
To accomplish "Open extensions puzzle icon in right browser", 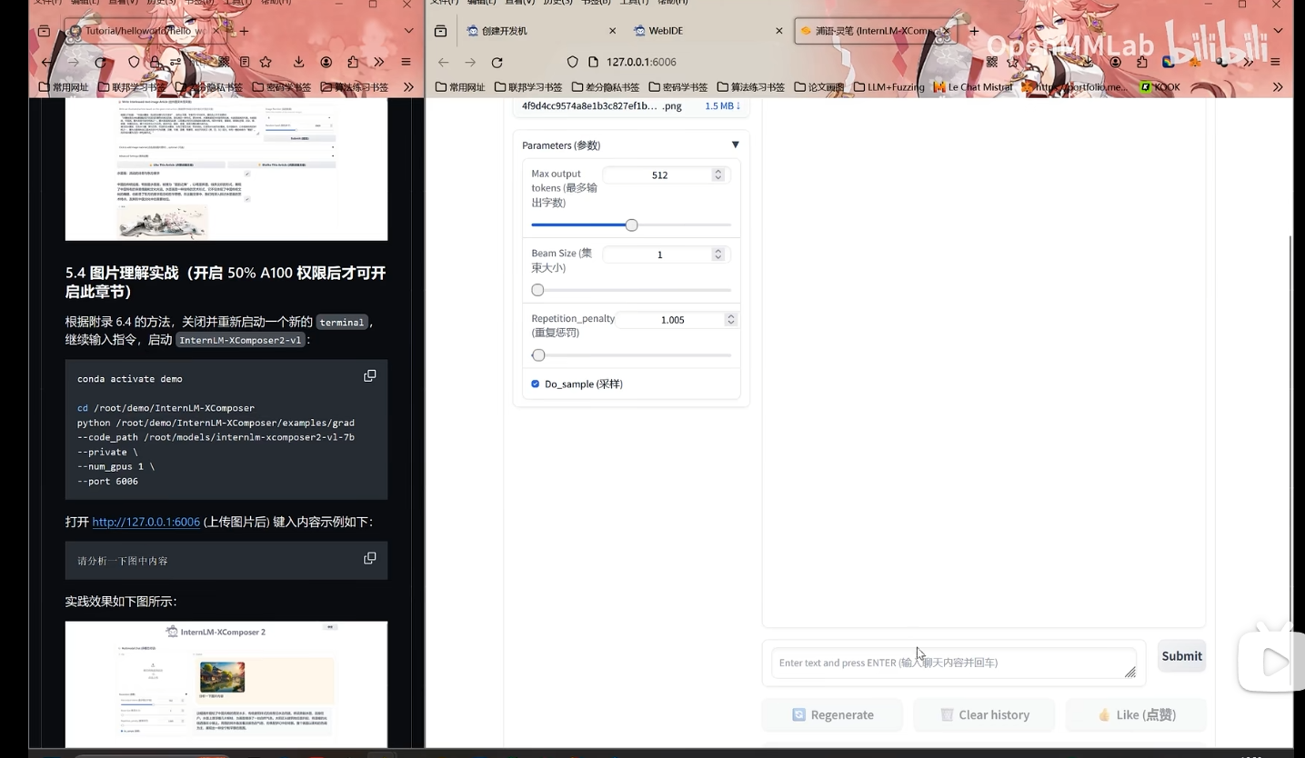I will 1141,62.
